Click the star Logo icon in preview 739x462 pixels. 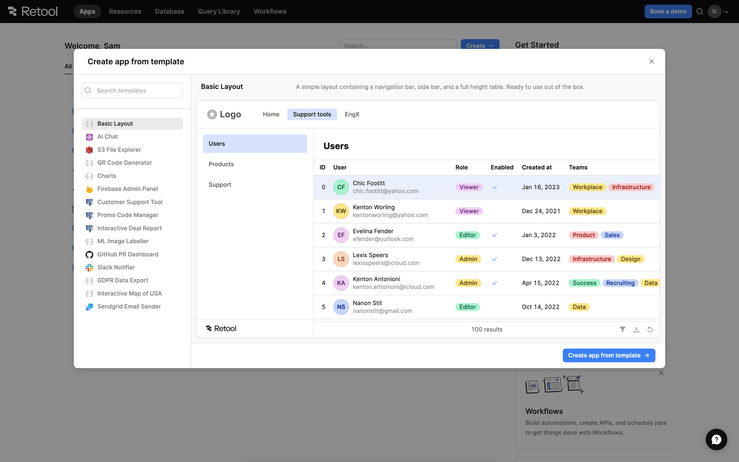pyautogui.click(x=212, y=114)
